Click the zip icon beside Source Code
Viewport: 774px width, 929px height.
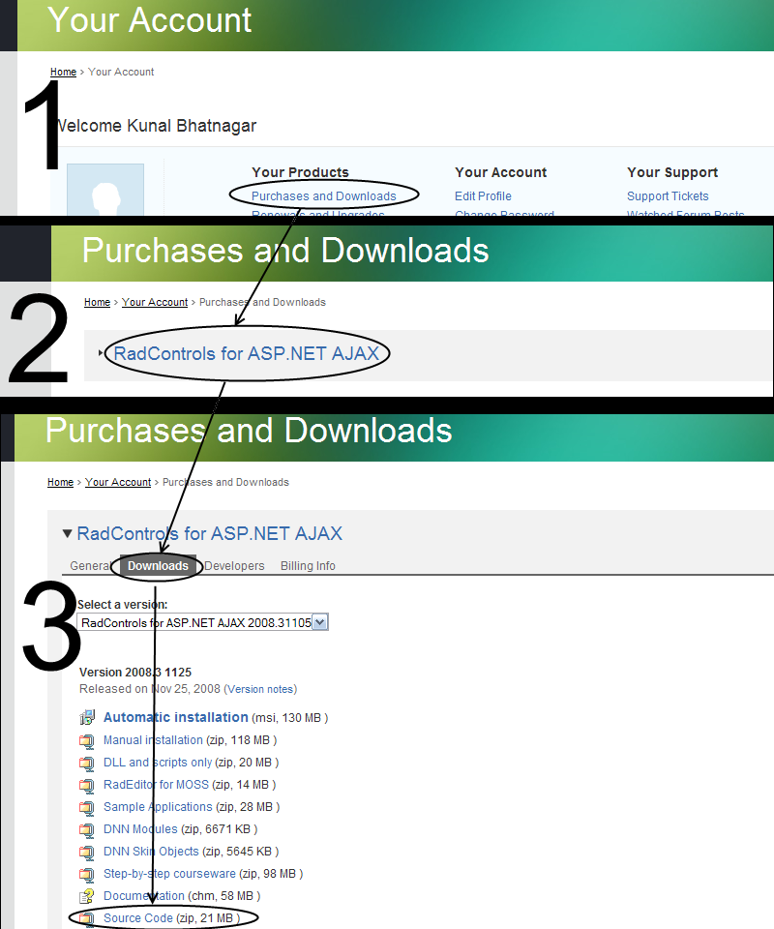(87, 919)
